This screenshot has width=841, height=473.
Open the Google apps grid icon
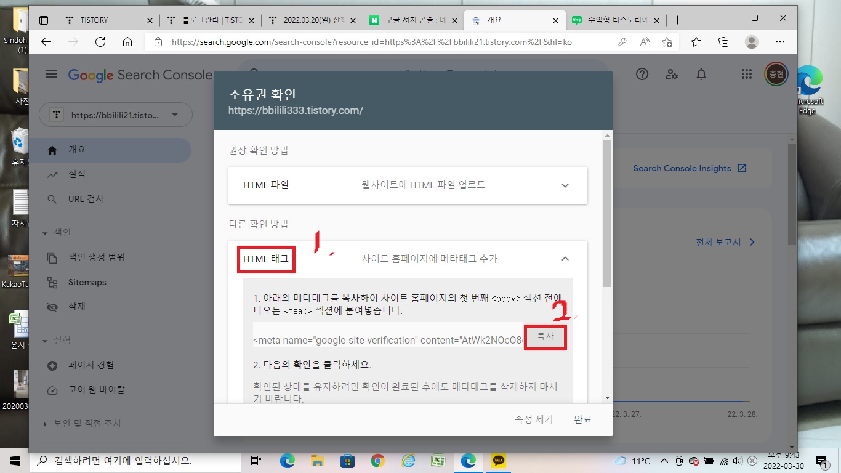(747, 75)
